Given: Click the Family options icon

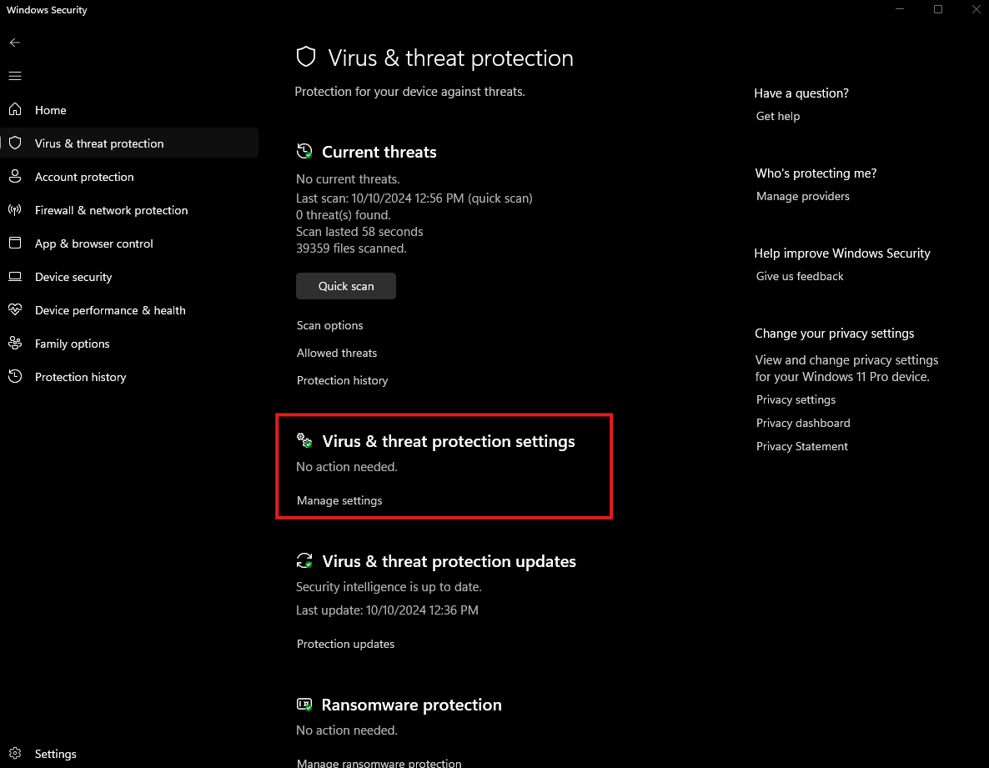Looking at the screenshot, I should point(15,344).
